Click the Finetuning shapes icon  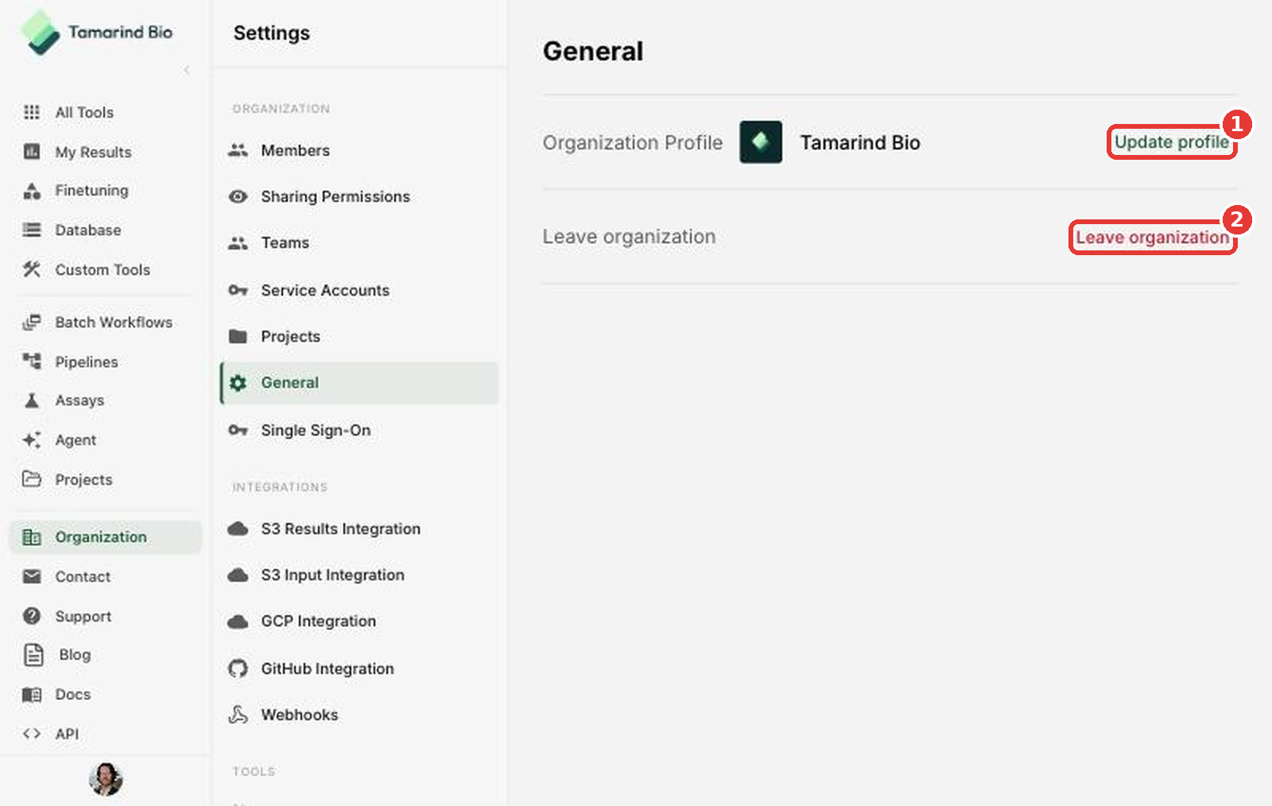tap(32, 191)
